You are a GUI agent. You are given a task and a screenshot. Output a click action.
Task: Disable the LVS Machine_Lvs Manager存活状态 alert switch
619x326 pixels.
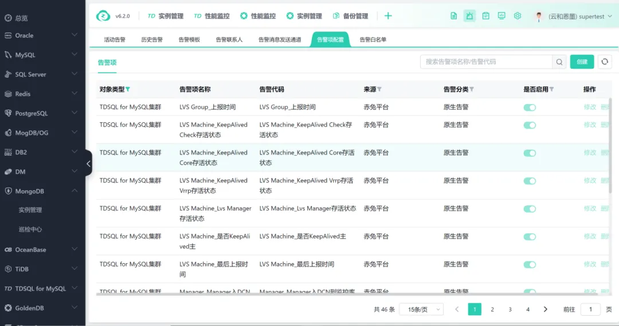530,209
